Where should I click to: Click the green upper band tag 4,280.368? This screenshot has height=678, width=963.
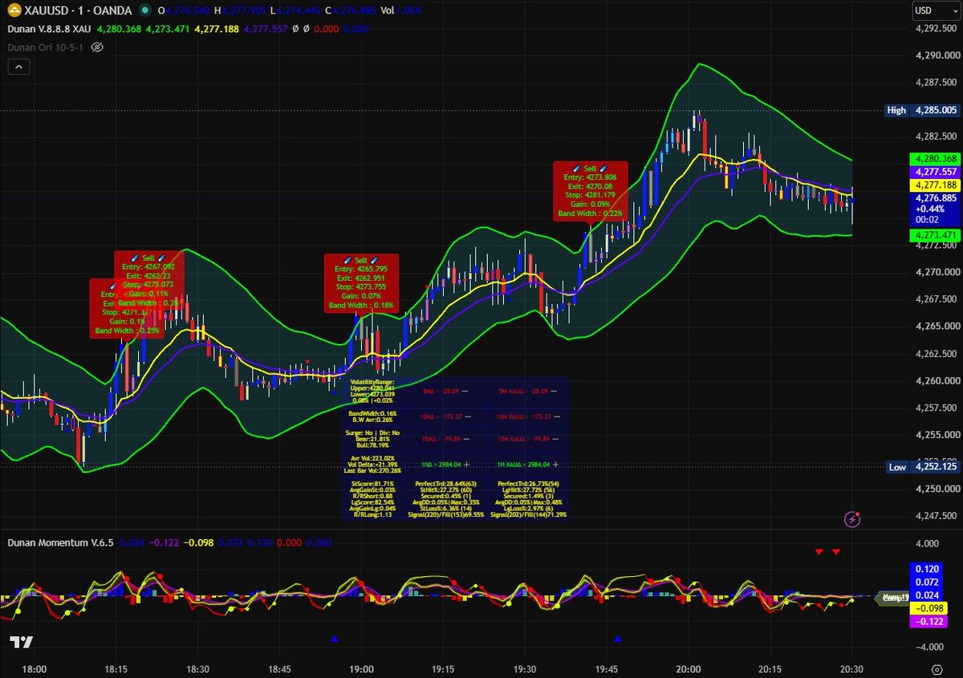933,159
